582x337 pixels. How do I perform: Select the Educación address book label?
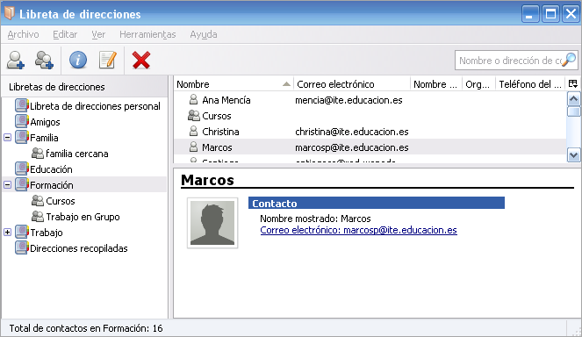51,169
